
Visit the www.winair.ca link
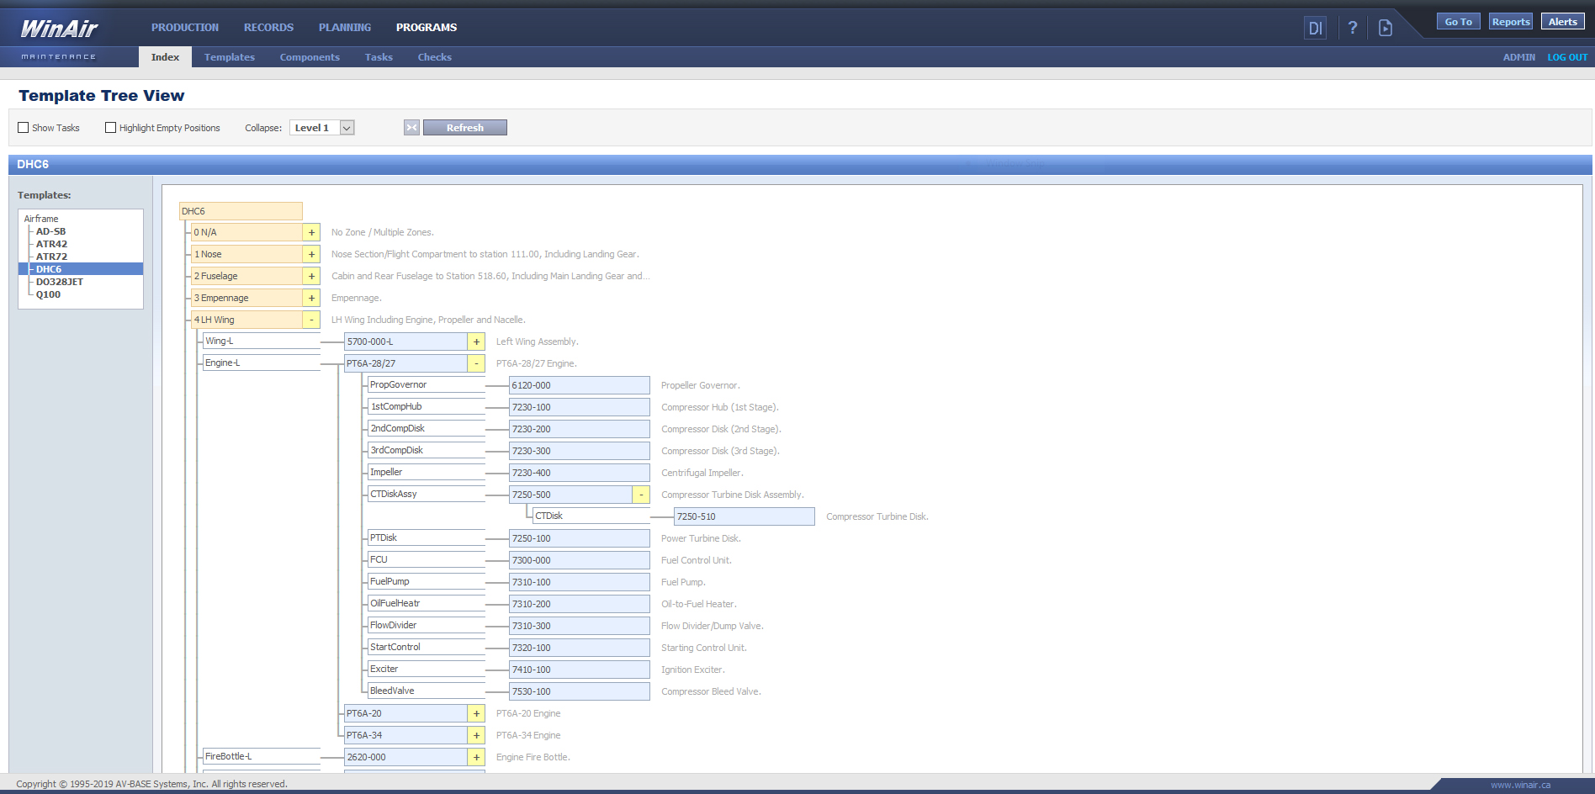[x=1520, y=785]
